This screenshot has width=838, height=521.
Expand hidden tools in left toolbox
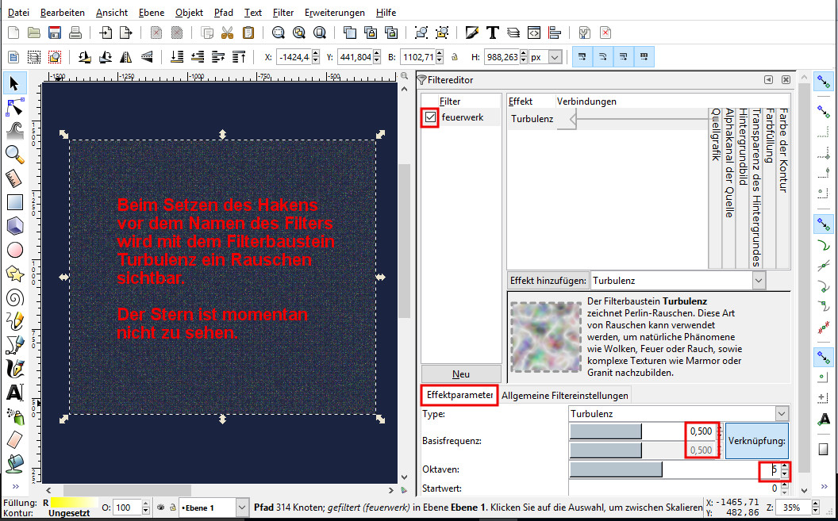click(16, 486)
